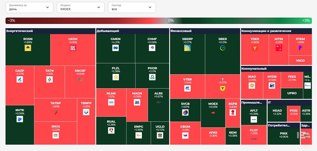Open the AFKS stock tile

tap(213, 136)
